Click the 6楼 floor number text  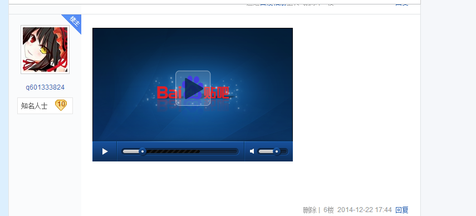(328, 210)
